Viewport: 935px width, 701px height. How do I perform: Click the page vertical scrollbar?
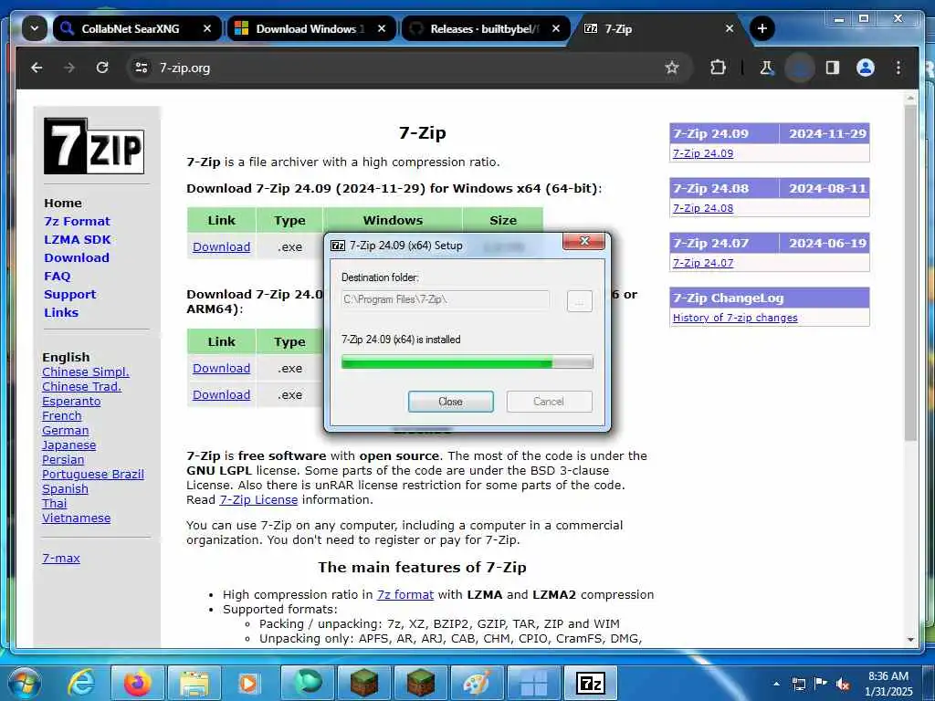pos(910,274)
